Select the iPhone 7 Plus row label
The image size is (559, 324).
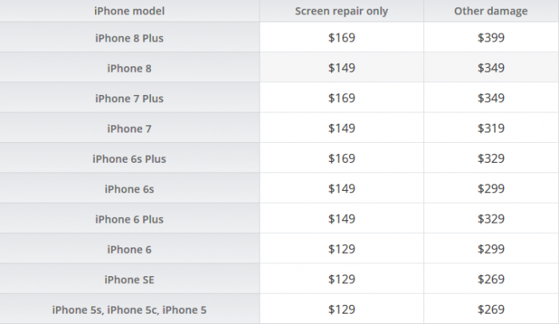pos(129,98)
